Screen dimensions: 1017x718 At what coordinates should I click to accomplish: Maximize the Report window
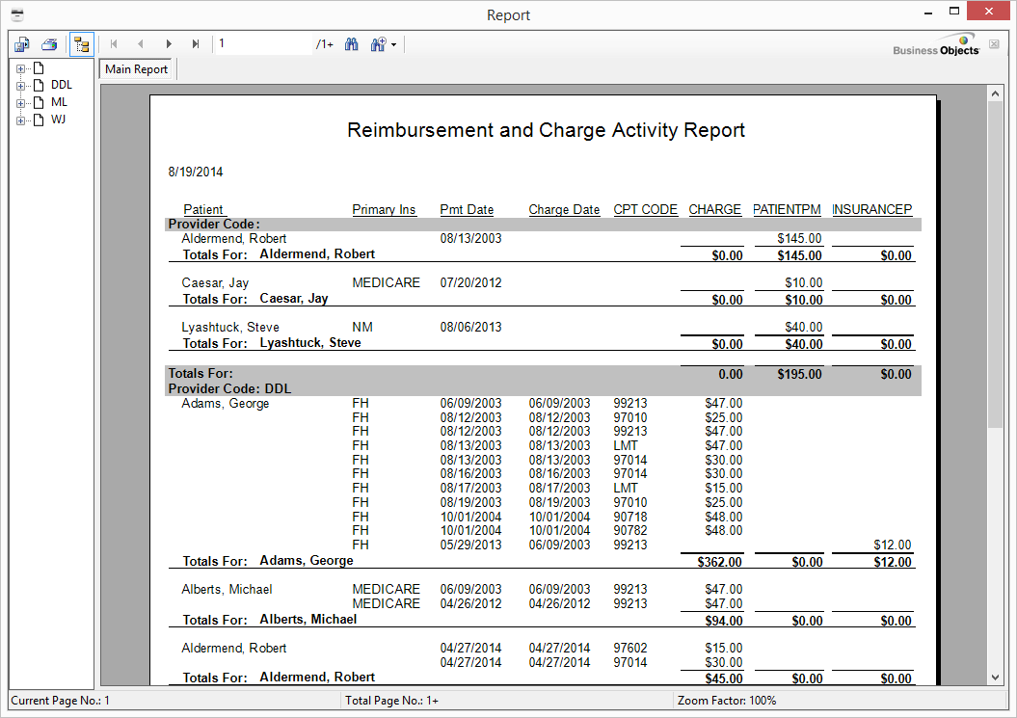954,11
